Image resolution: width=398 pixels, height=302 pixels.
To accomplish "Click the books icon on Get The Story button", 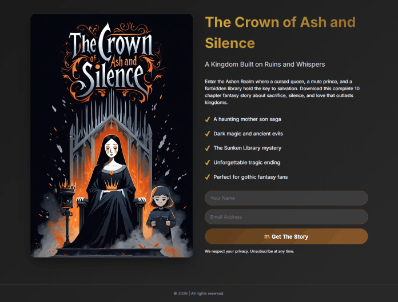I will tap(267, 237).
